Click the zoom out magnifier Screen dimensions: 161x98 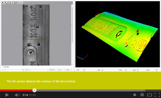[x=22, y=3]
